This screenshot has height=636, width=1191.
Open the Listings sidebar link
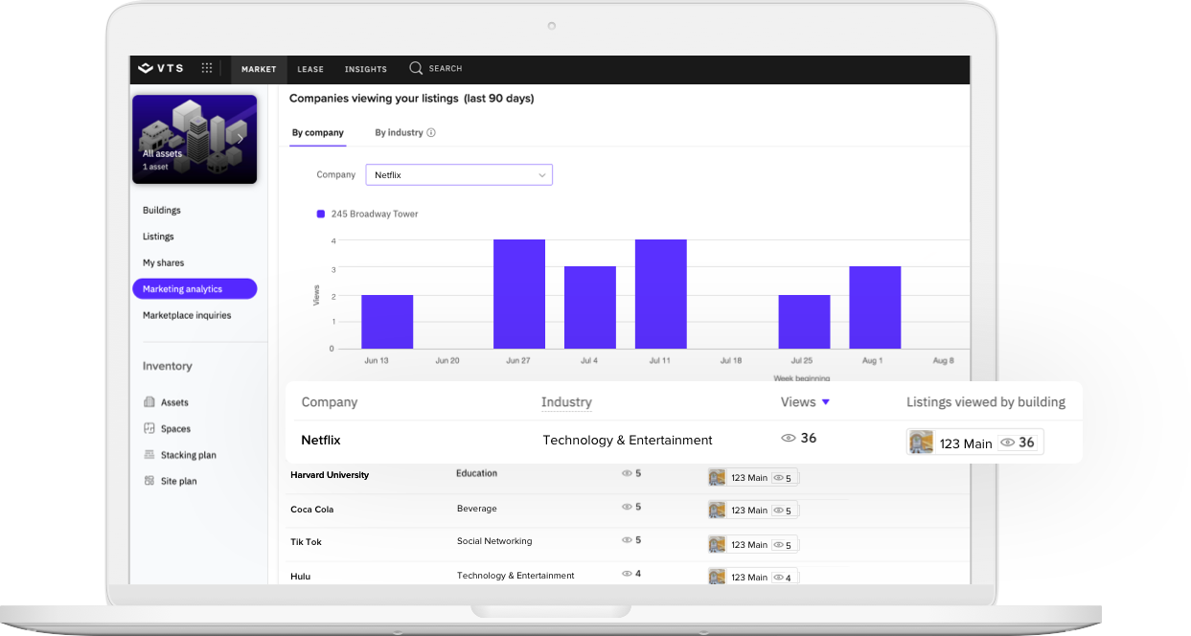click(158, 237)
